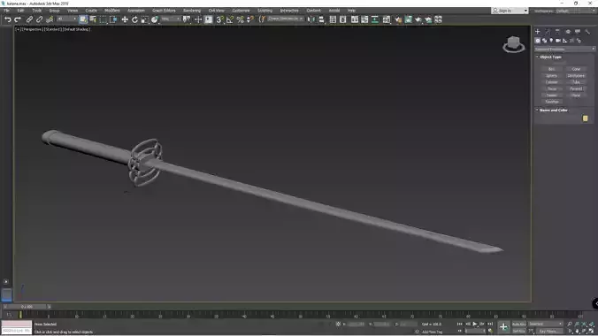Select the Select and Place tool
Image resolution: width=598 pixels, height=336 pixels.
pyautogui.click(x=155, y=19)
